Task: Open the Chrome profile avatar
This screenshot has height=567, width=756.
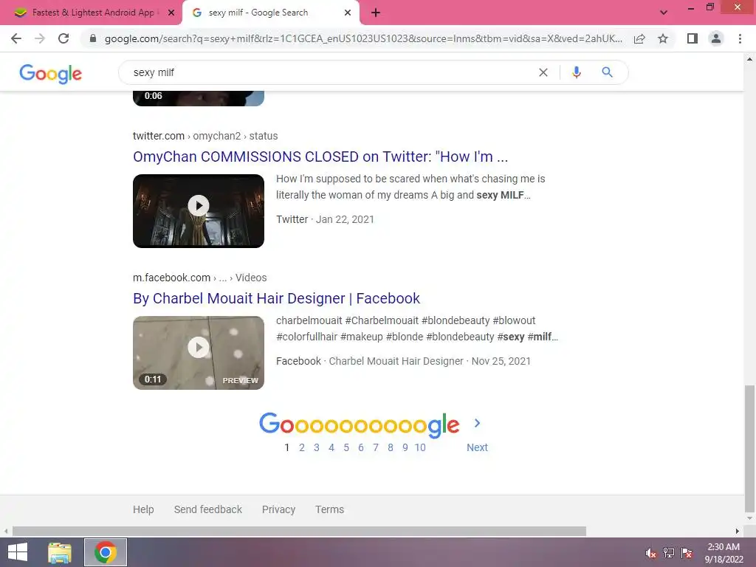Action: (716, 38)
